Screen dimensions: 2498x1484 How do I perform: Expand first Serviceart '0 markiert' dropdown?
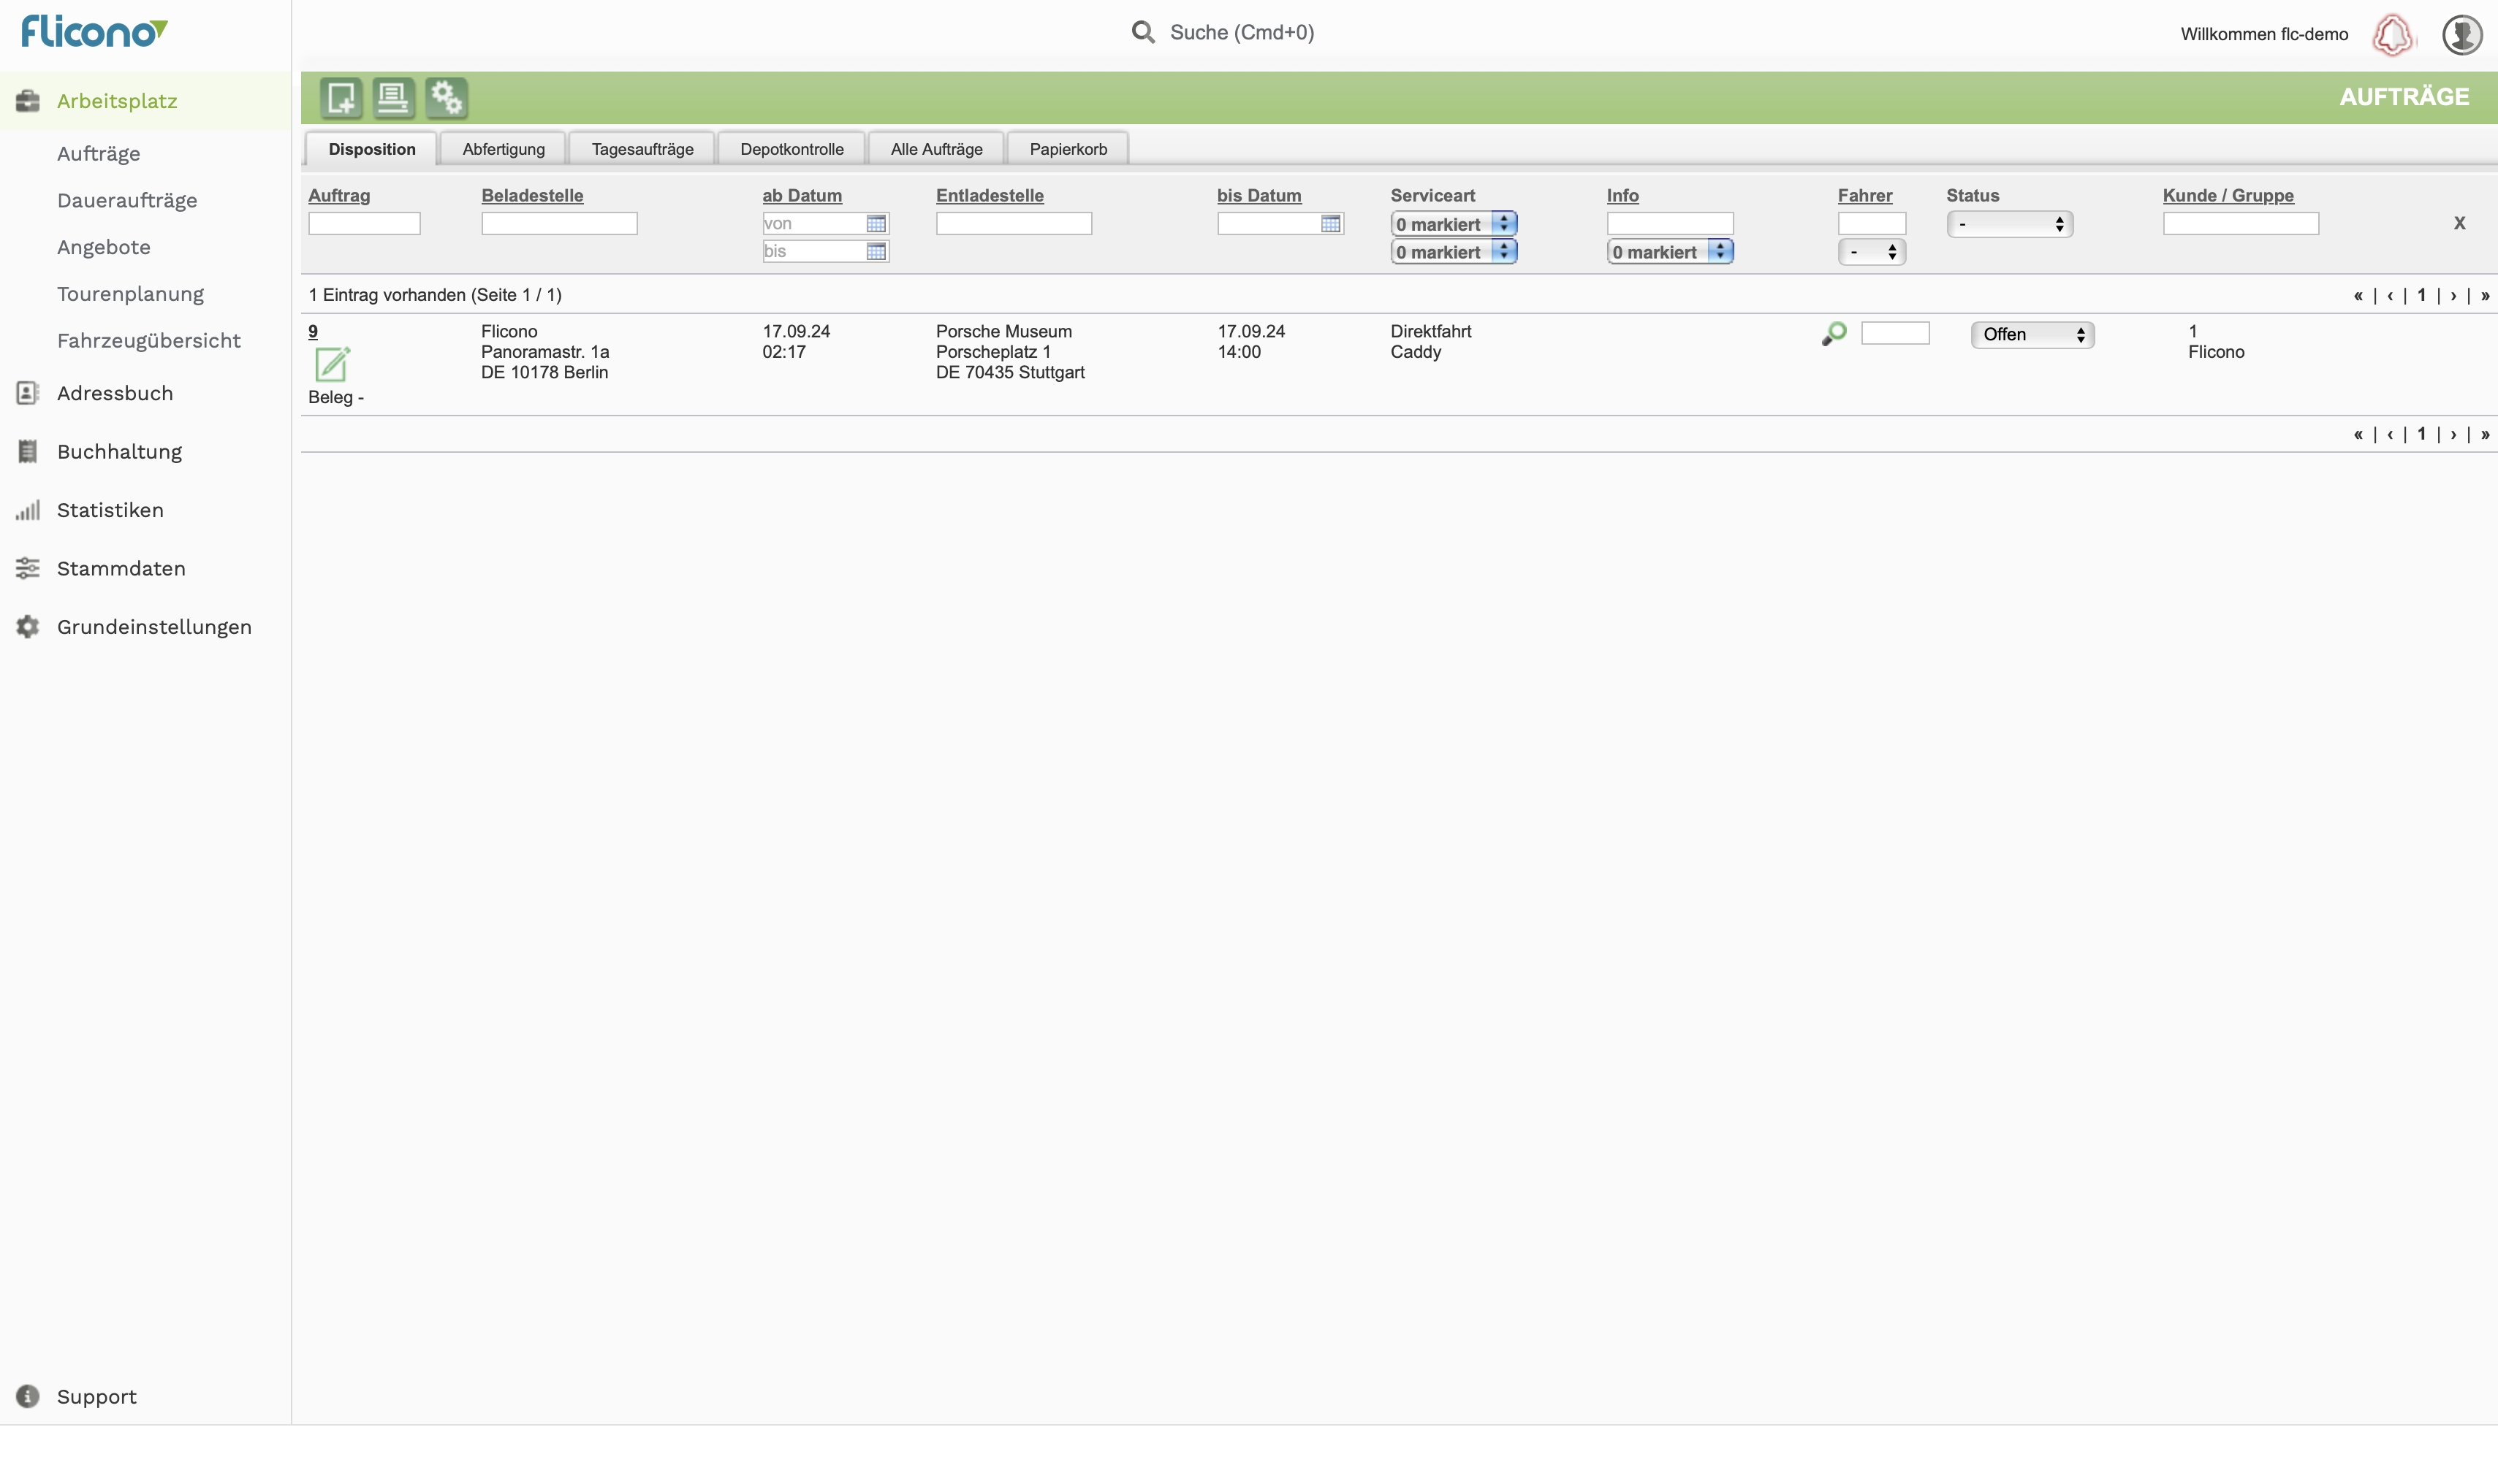(x=1453, y=224)
